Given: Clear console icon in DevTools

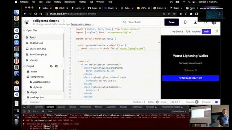Looking at the screenshot, I should (29, 111).
